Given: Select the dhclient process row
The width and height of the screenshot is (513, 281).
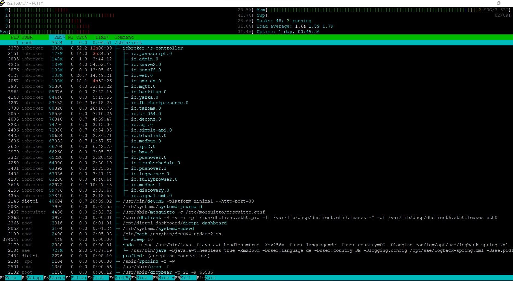Looking at the screenshot, I should 256,218.
